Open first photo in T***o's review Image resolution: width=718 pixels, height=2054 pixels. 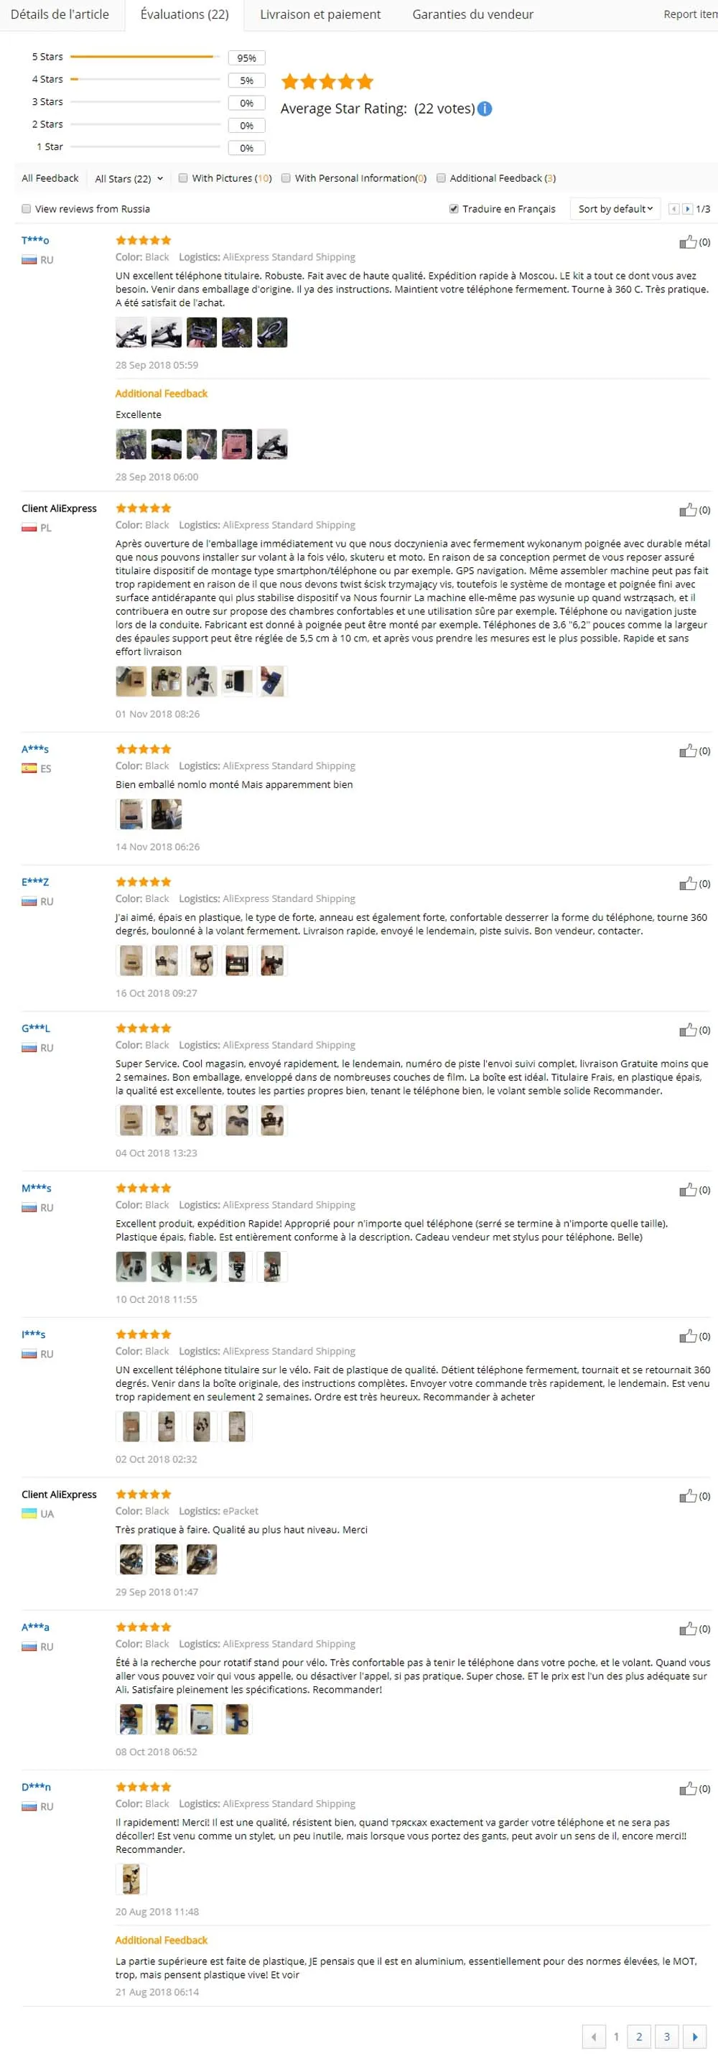(x=131, y=333)
